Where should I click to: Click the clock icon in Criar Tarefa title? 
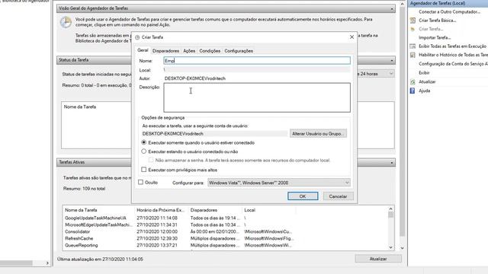(137, 37)
